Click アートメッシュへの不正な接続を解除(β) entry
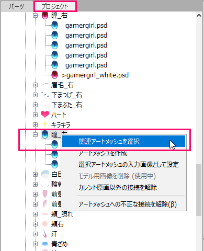The width and height of the screenshot is (204, 251). point(128,204)
